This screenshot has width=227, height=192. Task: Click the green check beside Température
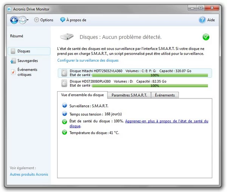(x=64, y=132)
